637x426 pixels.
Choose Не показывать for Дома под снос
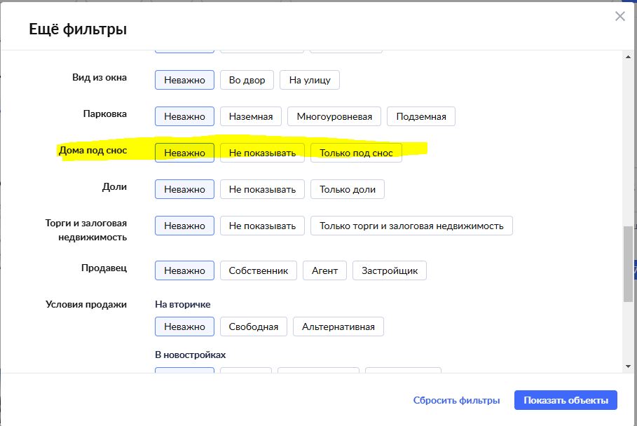coord(262,153)
